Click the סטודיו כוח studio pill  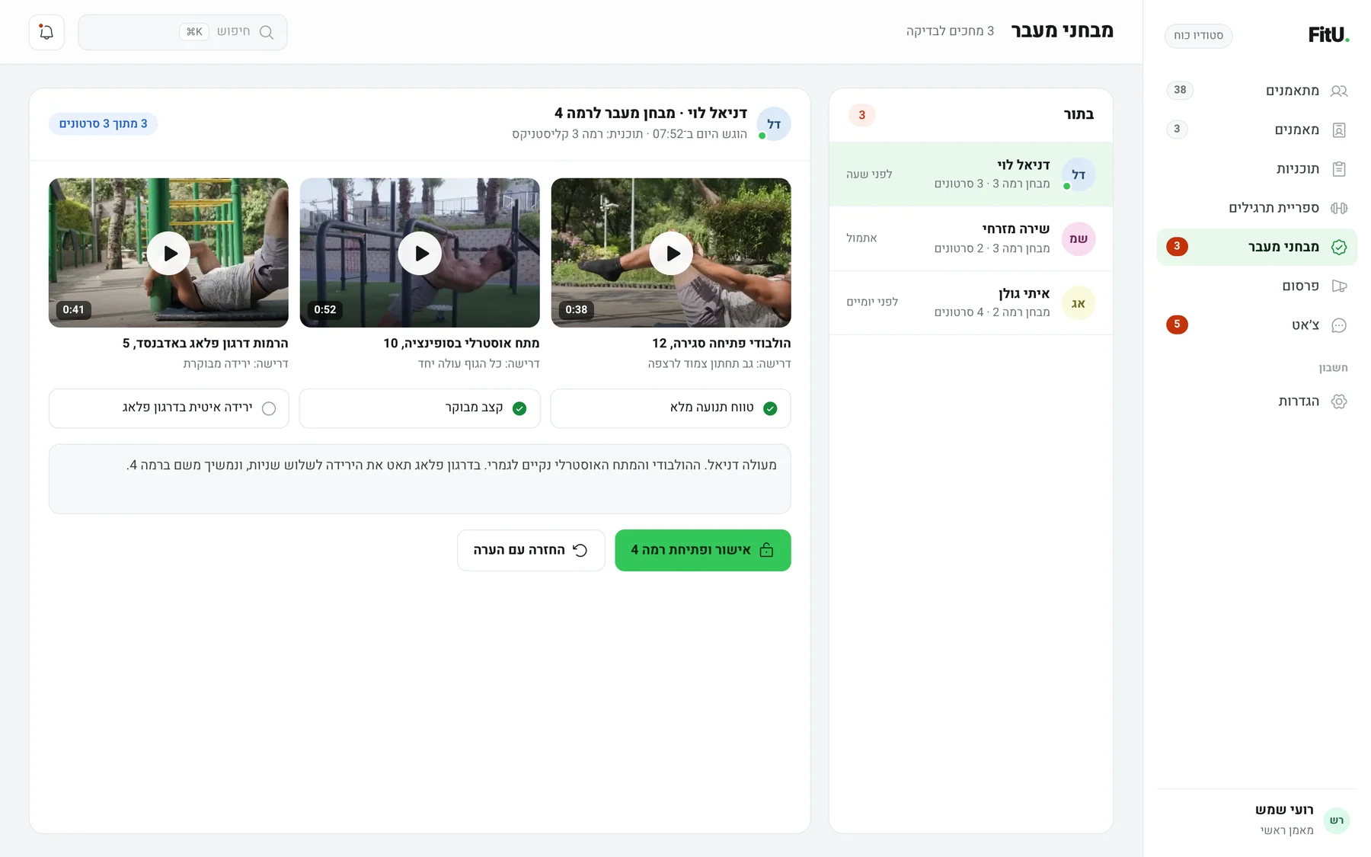[1198, 36]
